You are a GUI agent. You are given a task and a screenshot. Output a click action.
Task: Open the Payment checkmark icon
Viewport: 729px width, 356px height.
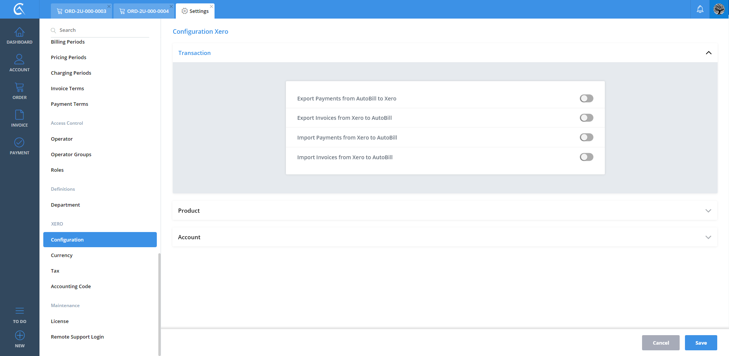(19, 143)
